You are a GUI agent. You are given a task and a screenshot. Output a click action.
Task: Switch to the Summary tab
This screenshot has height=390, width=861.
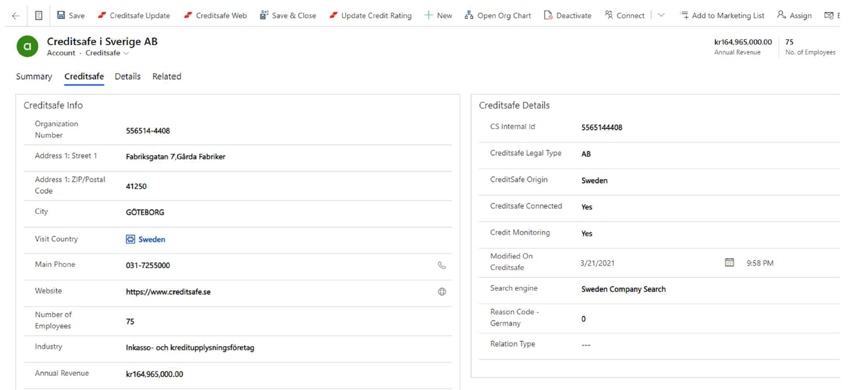point(34,77)
